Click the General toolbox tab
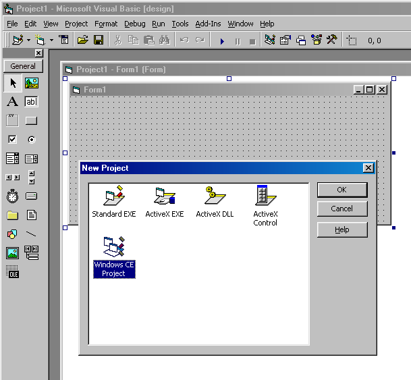 23,66
